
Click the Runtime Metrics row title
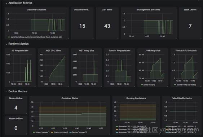tap(18, 44)
